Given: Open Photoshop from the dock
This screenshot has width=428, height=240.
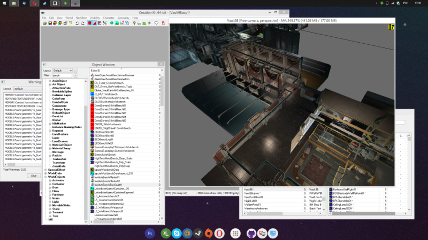Looking at the screenshot, I should (x=150, y=234).
